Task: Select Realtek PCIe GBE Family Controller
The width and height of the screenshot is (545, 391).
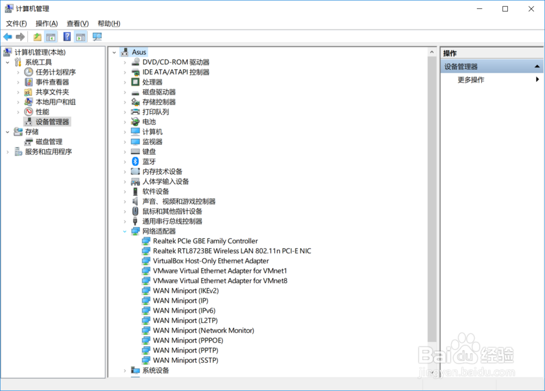Action: point(205,241)
